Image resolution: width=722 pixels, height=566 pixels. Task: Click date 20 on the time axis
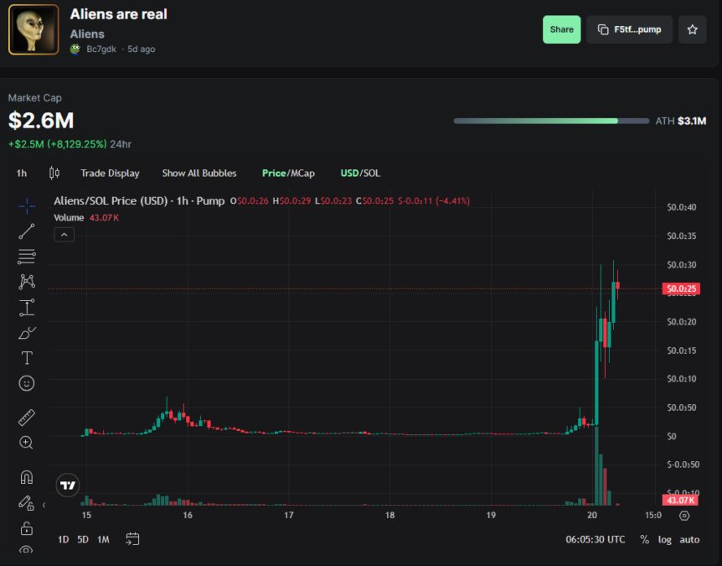click(x=591, y=515)
